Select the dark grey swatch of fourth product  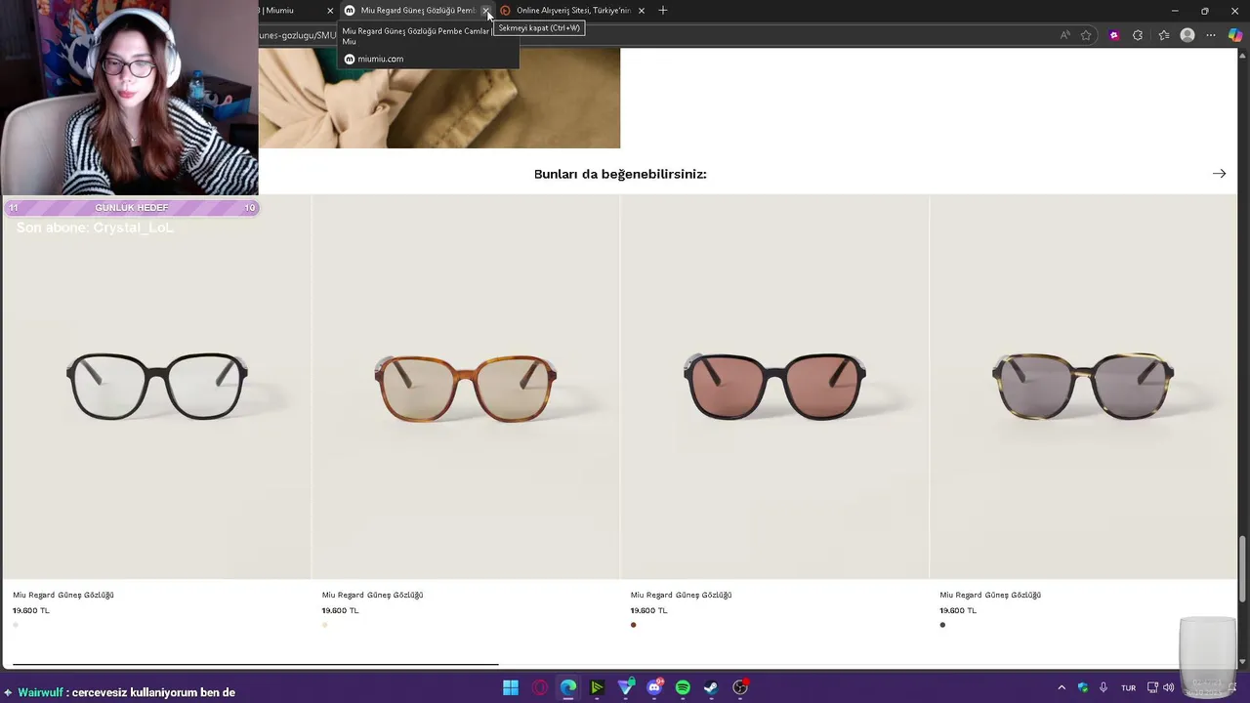click(942, 625)
